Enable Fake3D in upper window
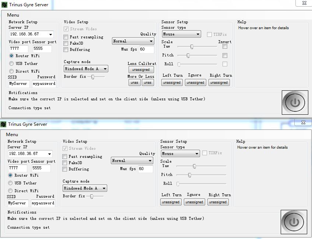 pyautogui.click(x=66, y=43)
